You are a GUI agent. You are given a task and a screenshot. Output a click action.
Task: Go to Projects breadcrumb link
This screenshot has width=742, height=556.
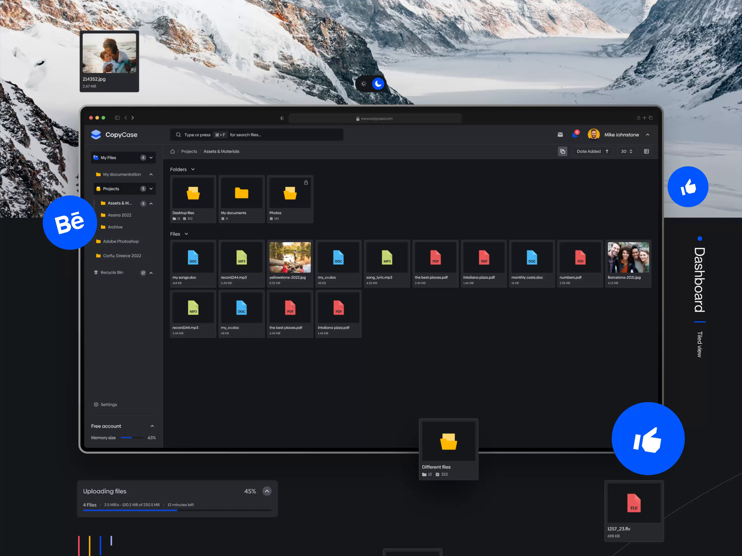189,152
